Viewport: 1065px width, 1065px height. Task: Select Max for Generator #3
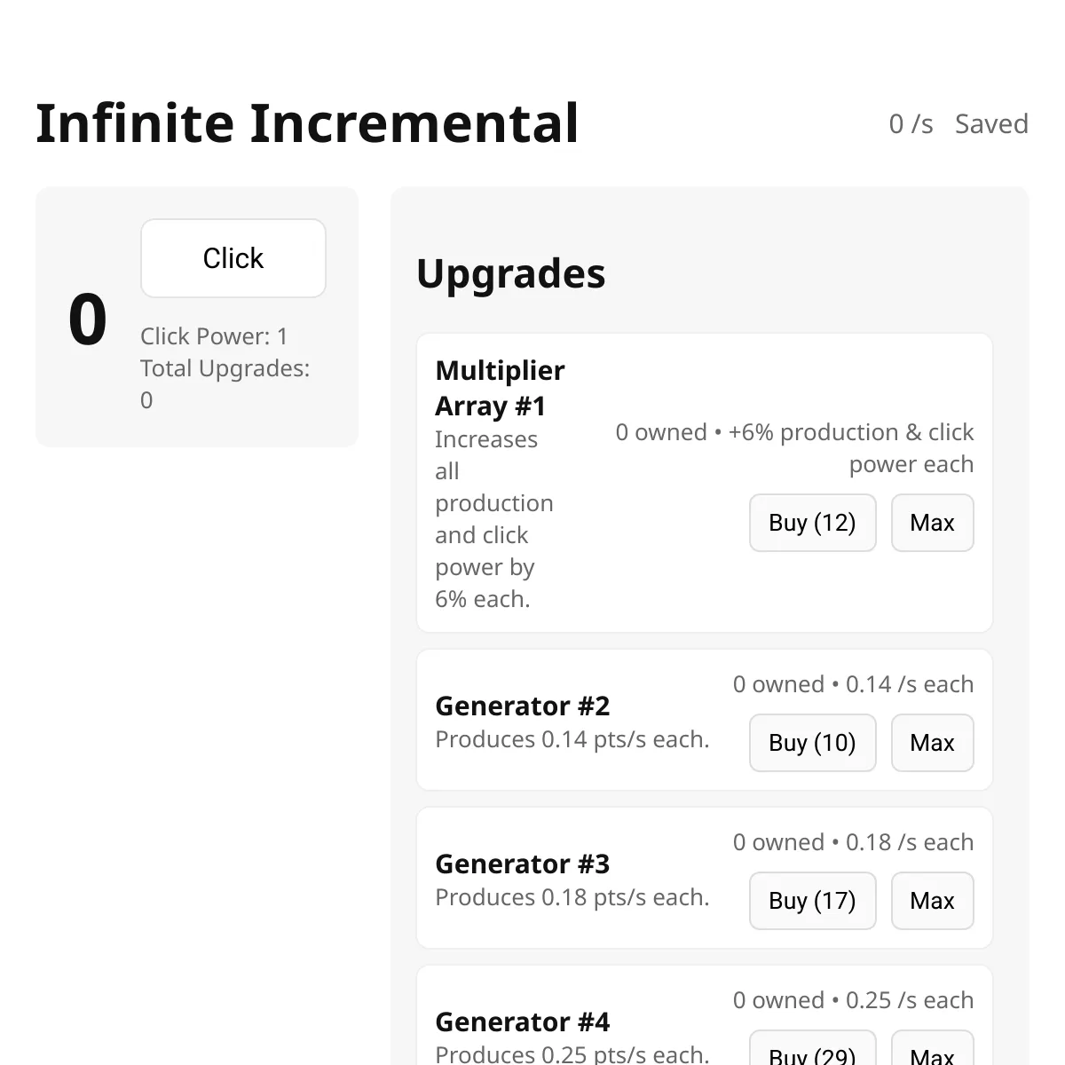coord(932,901)
